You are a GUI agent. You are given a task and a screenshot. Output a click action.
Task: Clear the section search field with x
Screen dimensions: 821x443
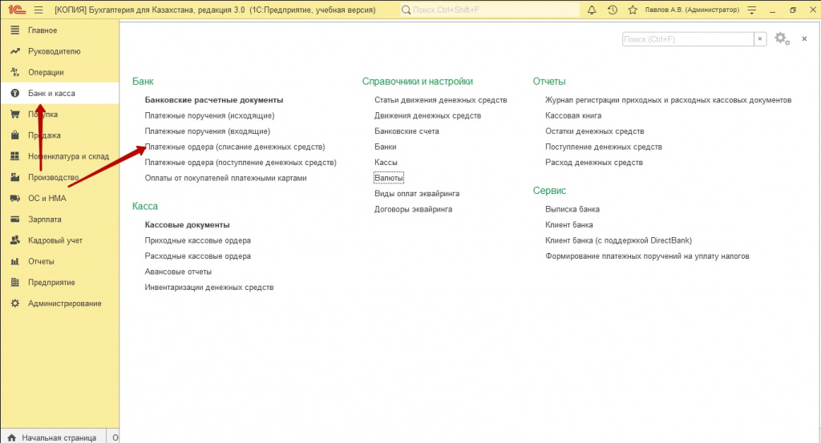pos(760,39)
